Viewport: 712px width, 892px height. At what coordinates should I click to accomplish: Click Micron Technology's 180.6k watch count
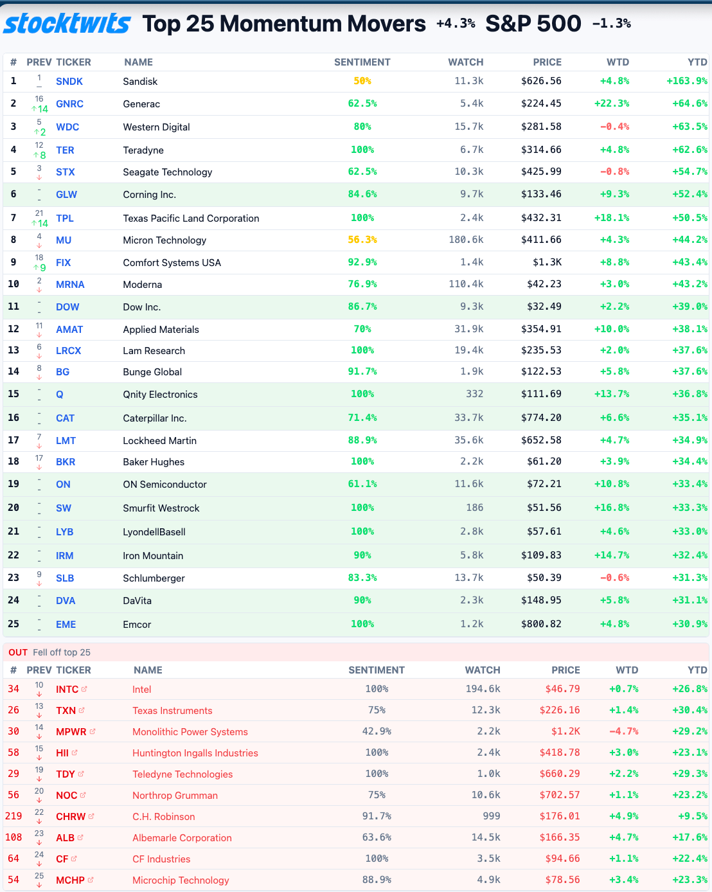[466, 240]
